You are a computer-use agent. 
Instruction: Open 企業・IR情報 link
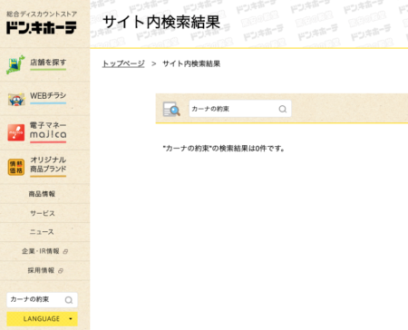(41, 251)
